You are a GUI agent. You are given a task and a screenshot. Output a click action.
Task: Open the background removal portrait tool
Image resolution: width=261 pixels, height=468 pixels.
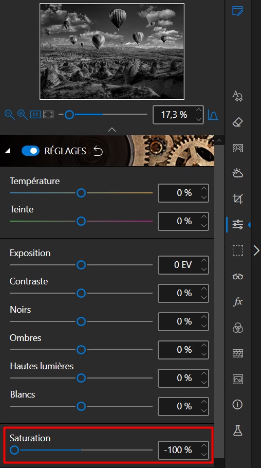238,148
